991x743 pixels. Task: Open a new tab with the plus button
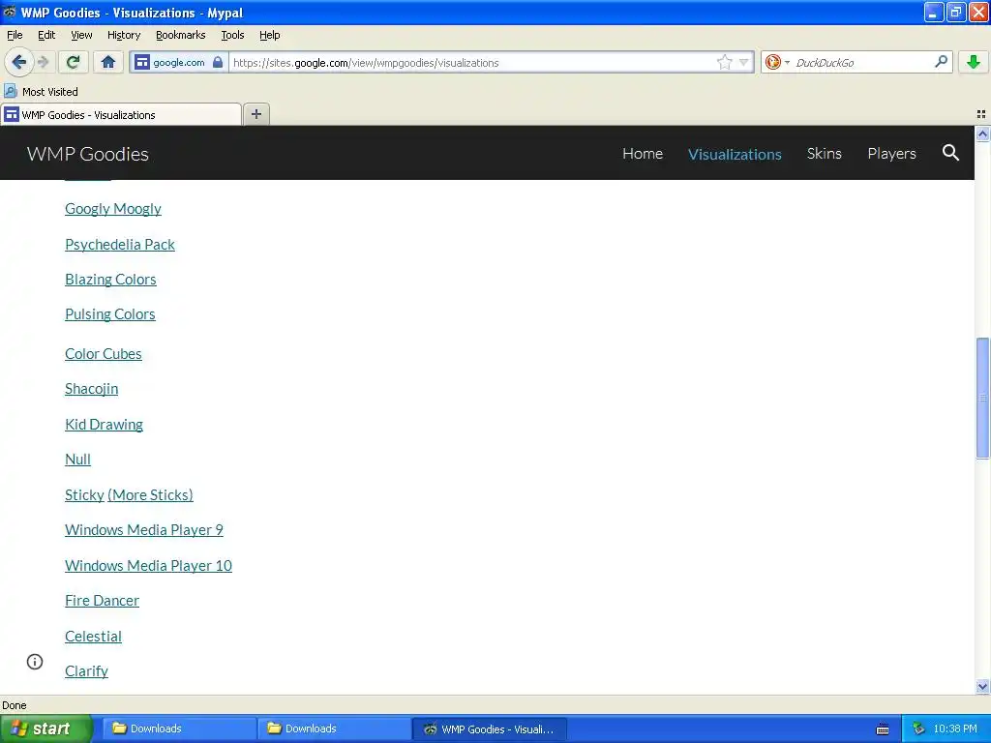255,114
